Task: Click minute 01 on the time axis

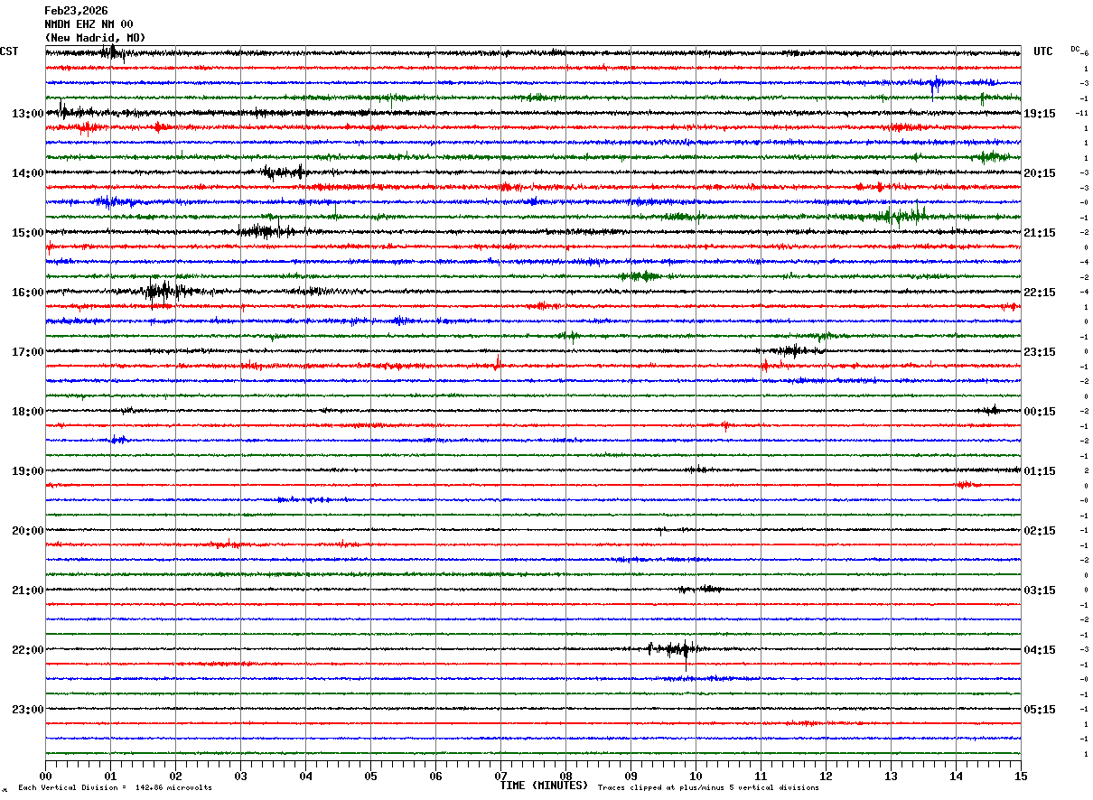Action: point(110,776)
